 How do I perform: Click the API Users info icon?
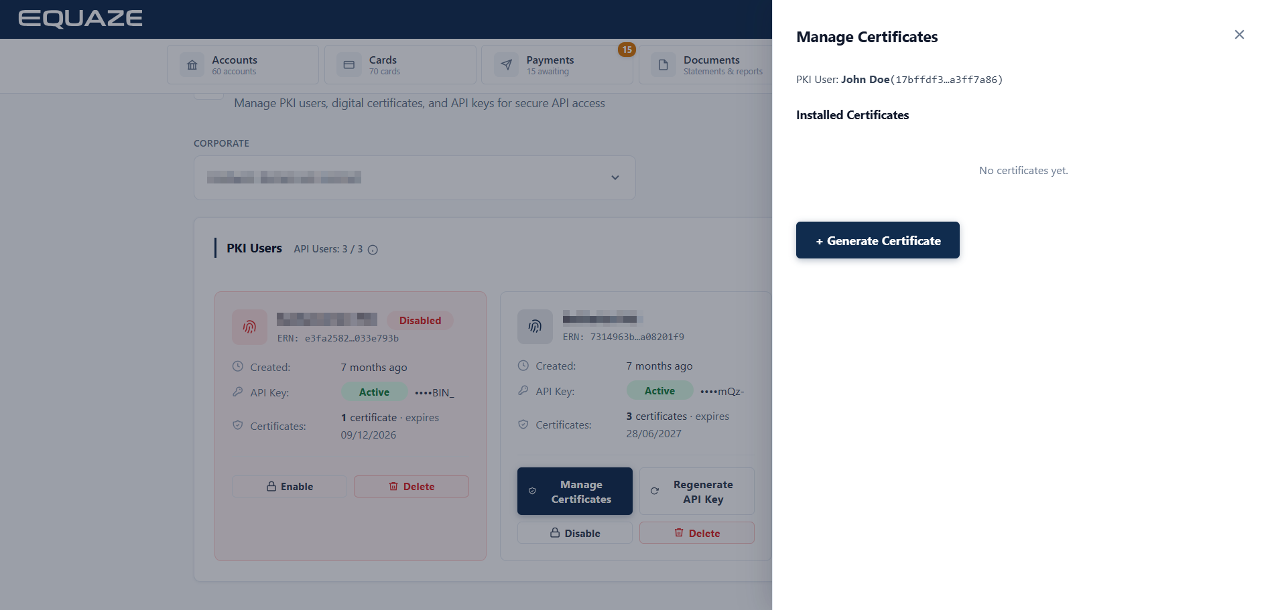[x=373, y=250]
